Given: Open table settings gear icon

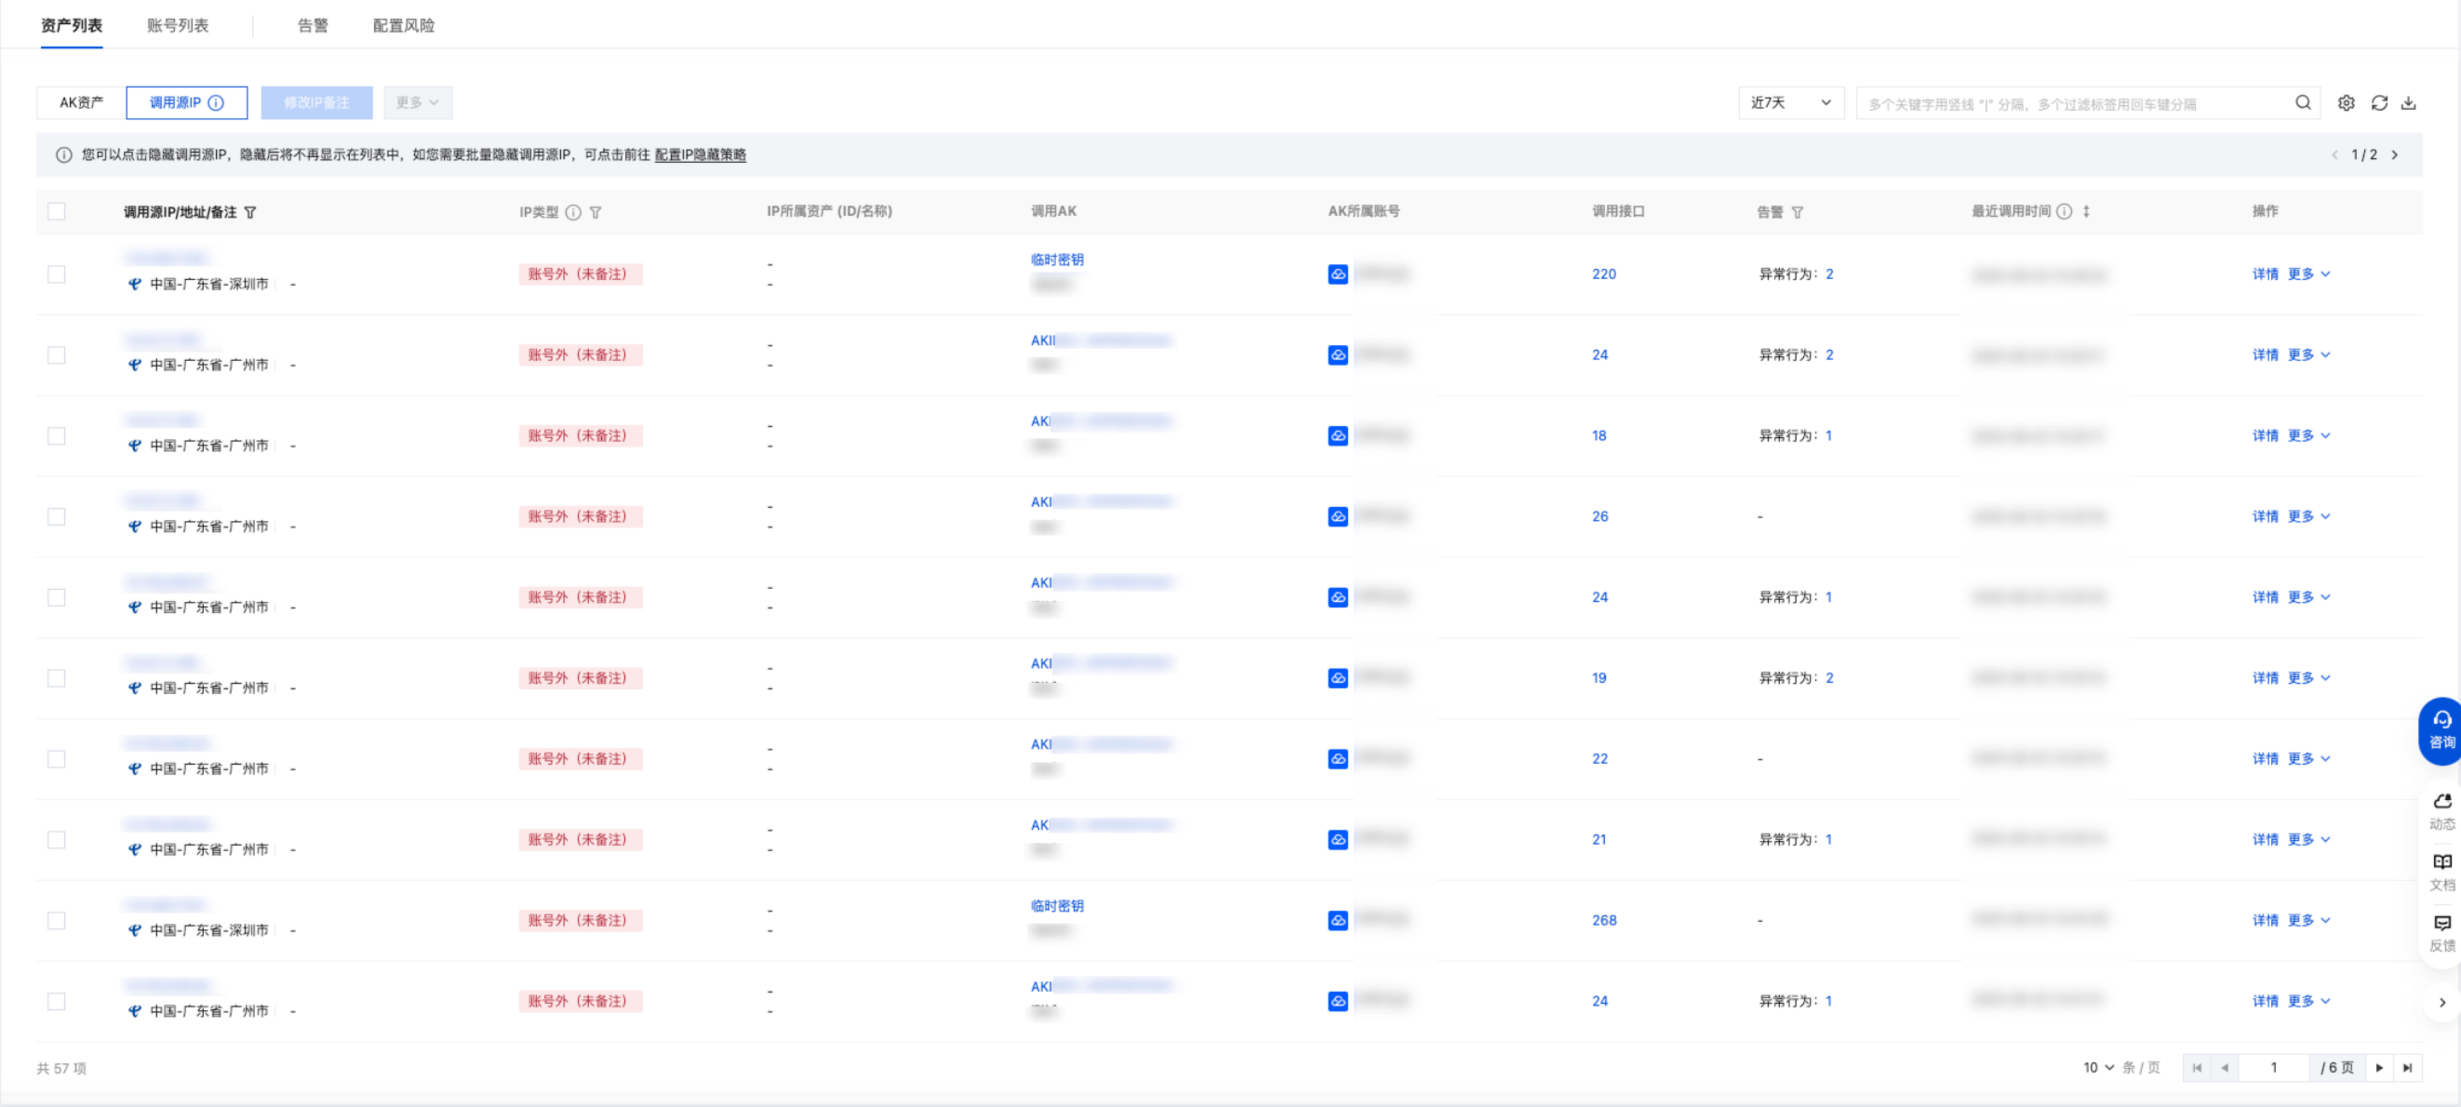Looking at the screenshot, I should click(x=2347, y=103).
